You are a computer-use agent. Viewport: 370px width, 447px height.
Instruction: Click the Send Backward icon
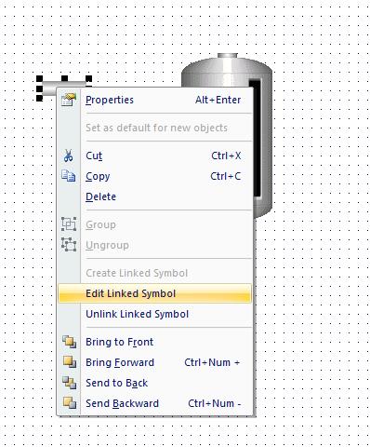[69, 403]
